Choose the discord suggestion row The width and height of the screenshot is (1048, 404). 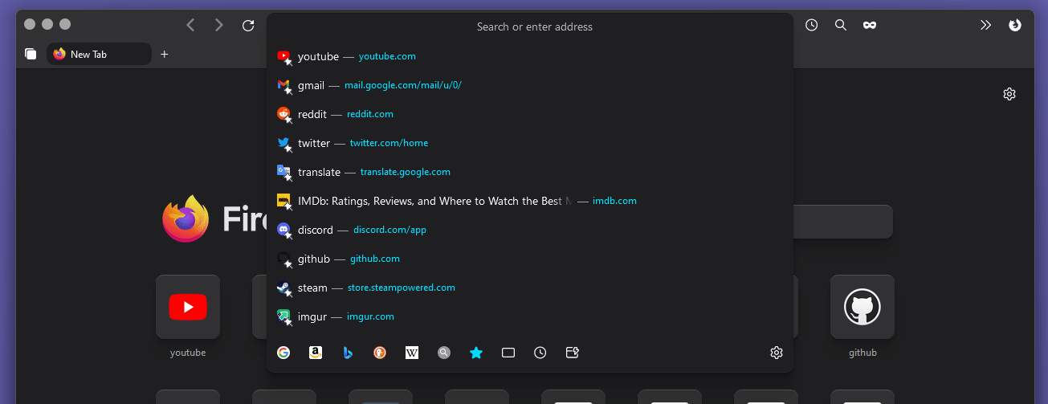(530, 230)
